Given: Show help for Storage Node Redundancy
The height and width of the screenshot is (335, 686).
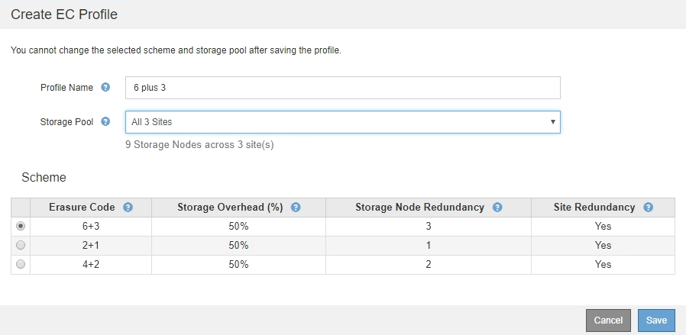Looking at the screenshot, I should (497, 208).
